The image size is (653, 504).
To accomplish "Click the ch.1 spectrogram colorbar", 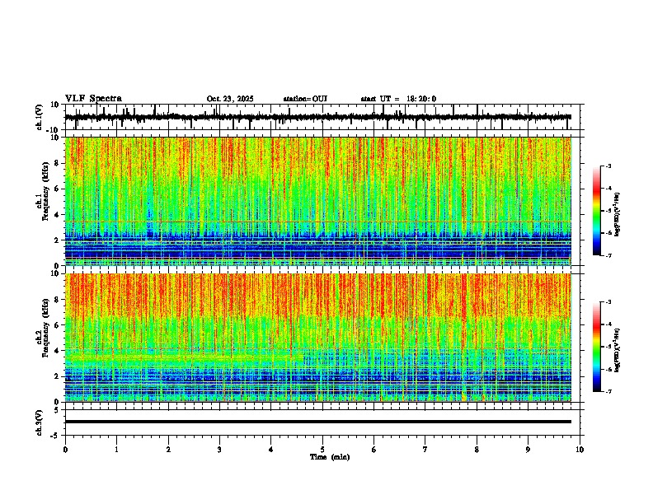I will [x=596, y=211].
